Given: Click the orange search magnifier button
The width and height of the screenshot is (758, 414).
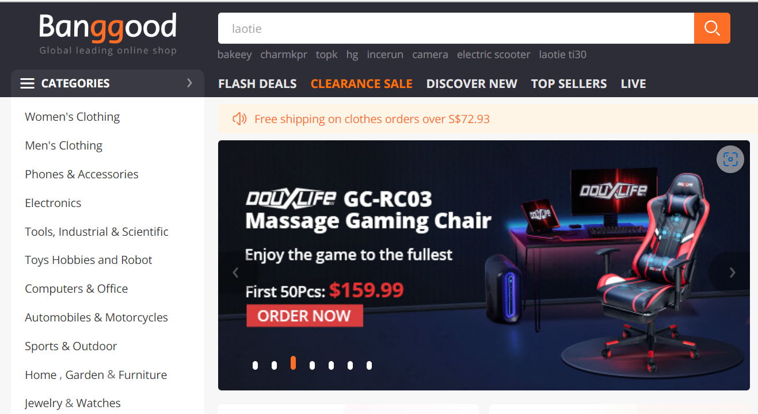Looking at the screenshot, I should pyautogui.click(x=712, y=28).
